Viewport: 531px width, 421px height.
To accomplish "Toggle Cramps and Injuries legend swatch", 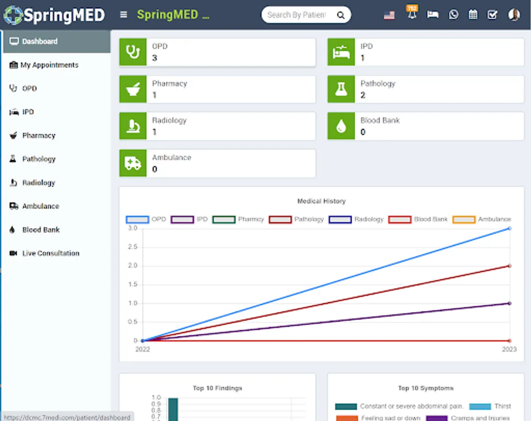I will pos(436,418).
